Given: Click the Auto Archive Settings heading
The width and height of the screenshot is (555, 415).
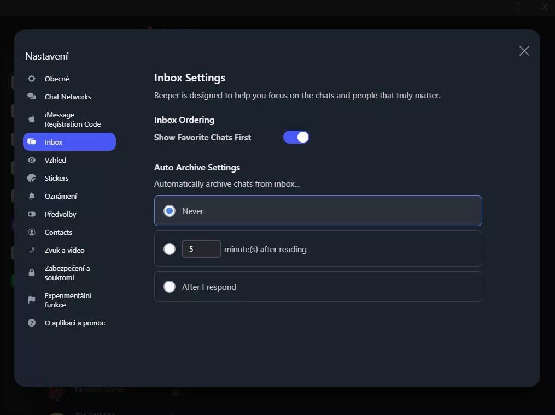Looking at the screenshot, I should coord(197,167).
